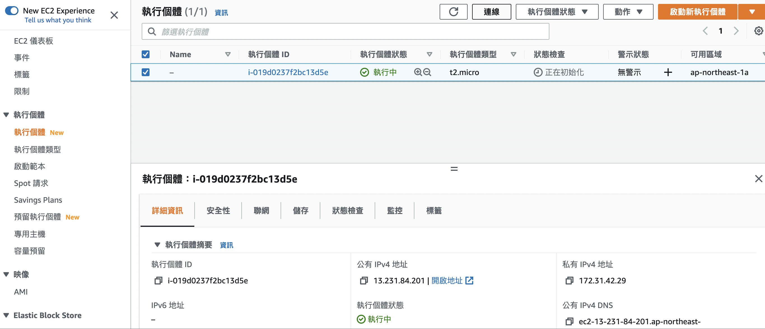Sort by 執行個體類型 column arrow
This screenshot has width=765, height=329.
514,54
